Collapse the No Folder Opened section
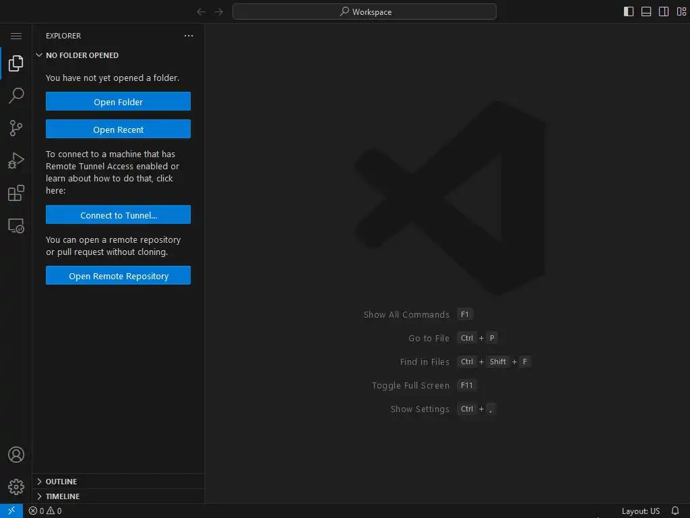The width and height of the screenshot is (690, 518). point(118,55)
